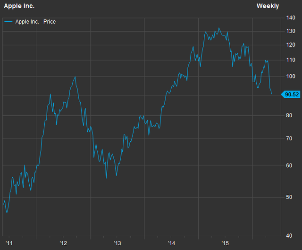
Task: Select the Weekly interval label
Action: (268, 6)
